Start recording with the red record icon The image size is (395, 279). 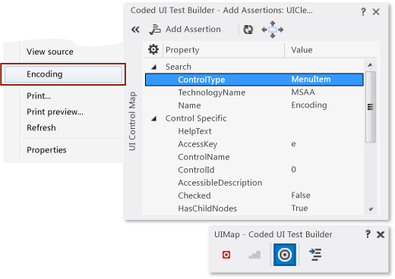click(226, 255)
